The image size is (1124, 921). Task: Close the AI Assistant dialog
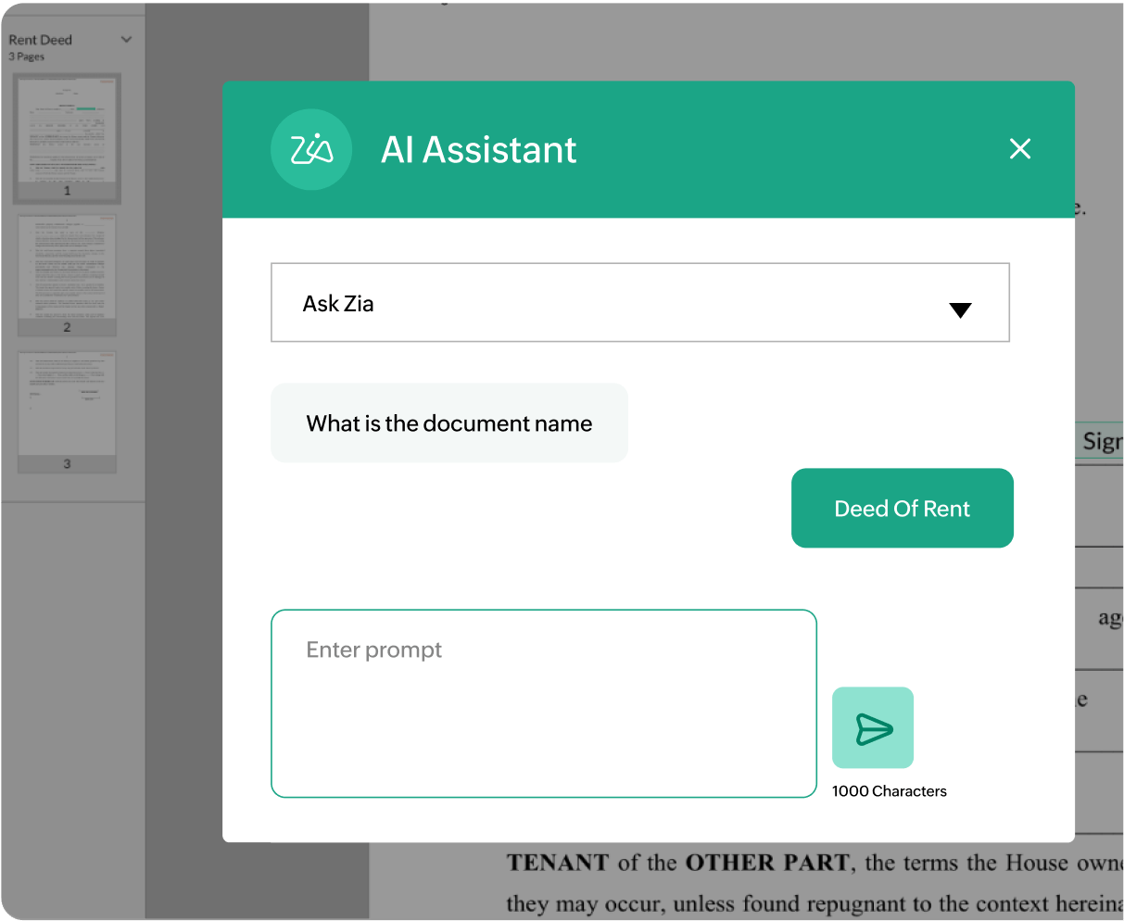[1020, 149]
